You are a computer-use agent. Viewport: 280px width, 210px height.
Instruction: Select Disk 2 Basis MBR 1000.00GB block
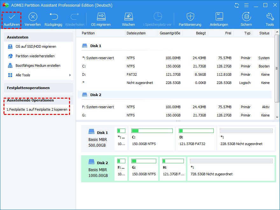tap(98, 169)
